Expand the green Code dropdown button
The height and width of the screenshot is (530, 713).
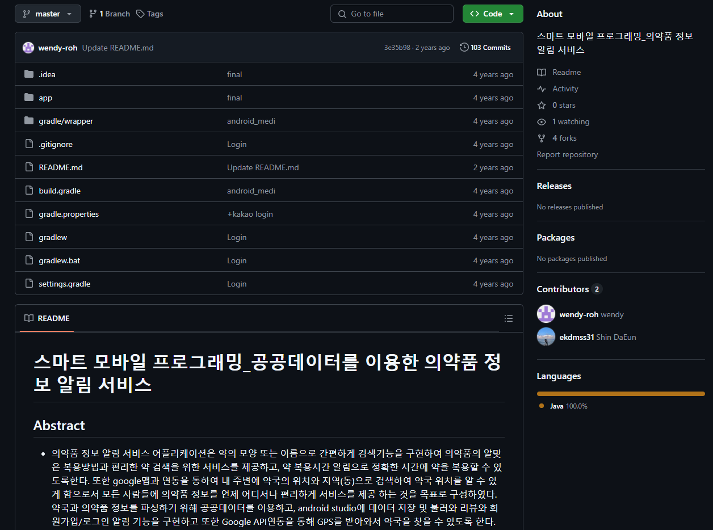pos(492,14)
